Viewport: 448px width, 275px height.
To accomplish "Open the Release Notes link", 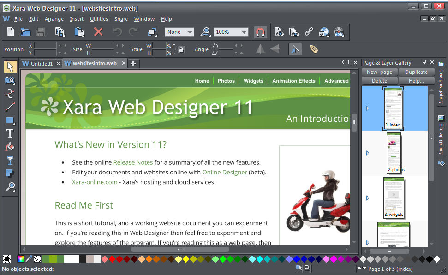I will [x=133, y=162].
